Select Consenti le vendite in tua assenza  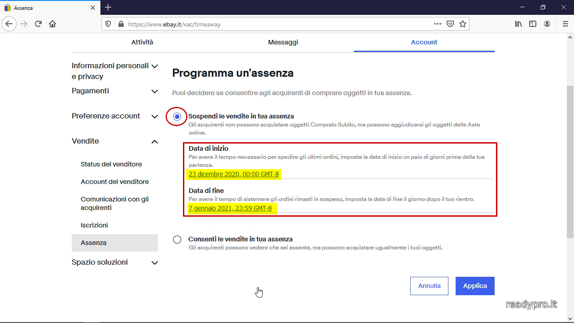(177, 240)
